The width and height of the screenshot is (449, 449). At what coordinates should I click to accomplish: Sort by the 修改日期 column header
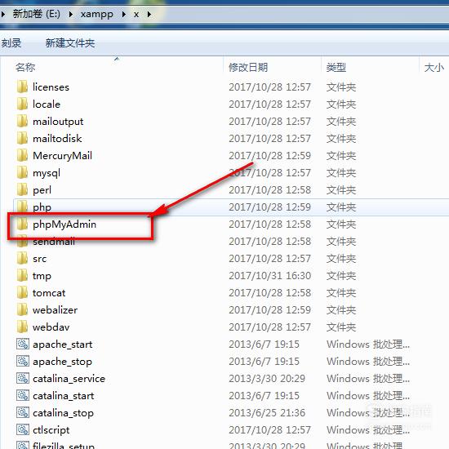(x=248, y=68)
